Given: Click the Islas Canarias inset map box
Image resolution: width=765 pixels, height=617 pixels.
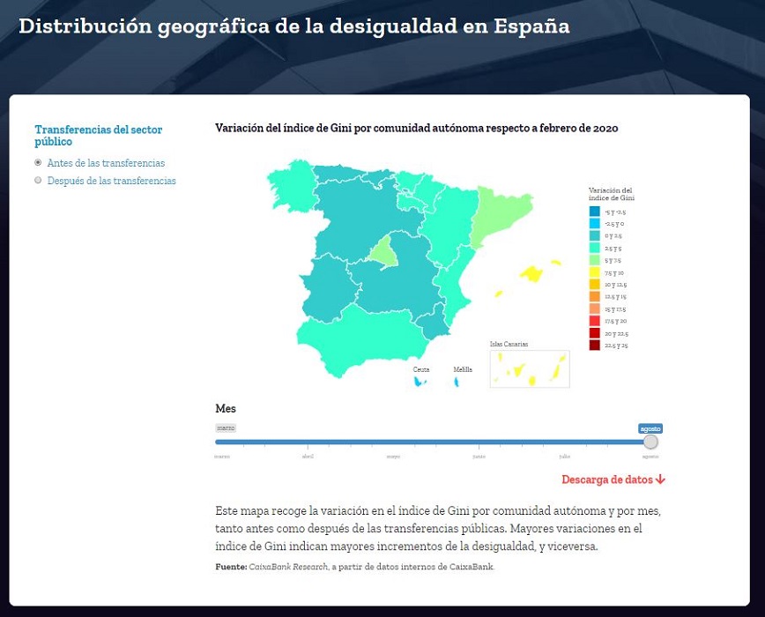Looking at the screenshot, I should (x=530, y=369).
